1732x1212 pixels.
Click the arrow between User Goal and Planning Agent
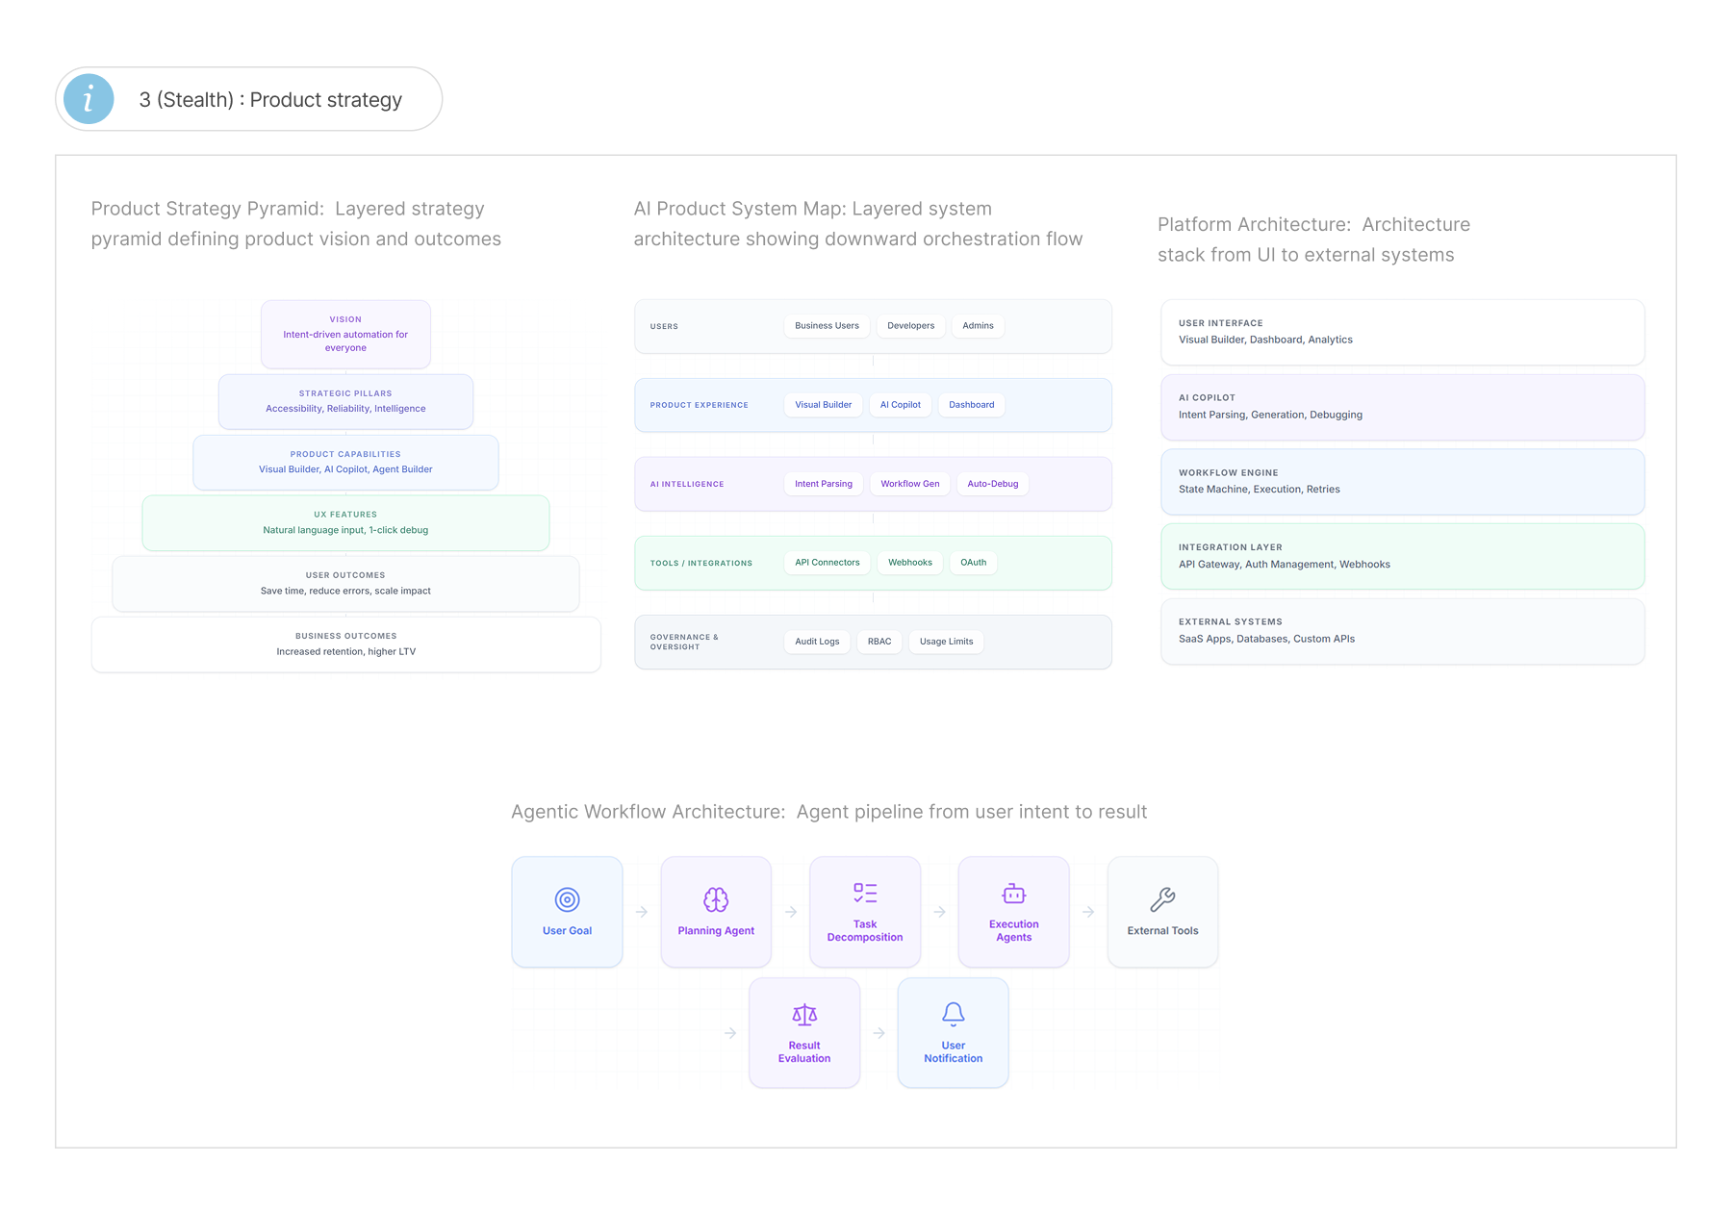642,912
